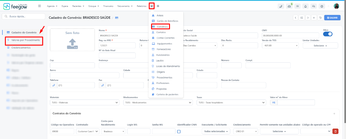The image size is (346, 139).
Task: Open the Materiais TUSS dropdown
Action: point(85,103)
